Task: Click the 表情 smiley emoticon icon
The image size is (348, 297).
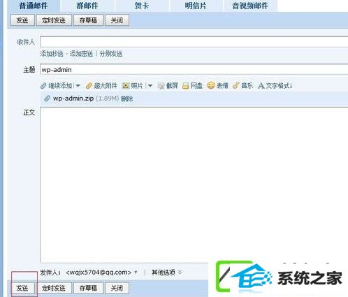Action: pos(211,85)
